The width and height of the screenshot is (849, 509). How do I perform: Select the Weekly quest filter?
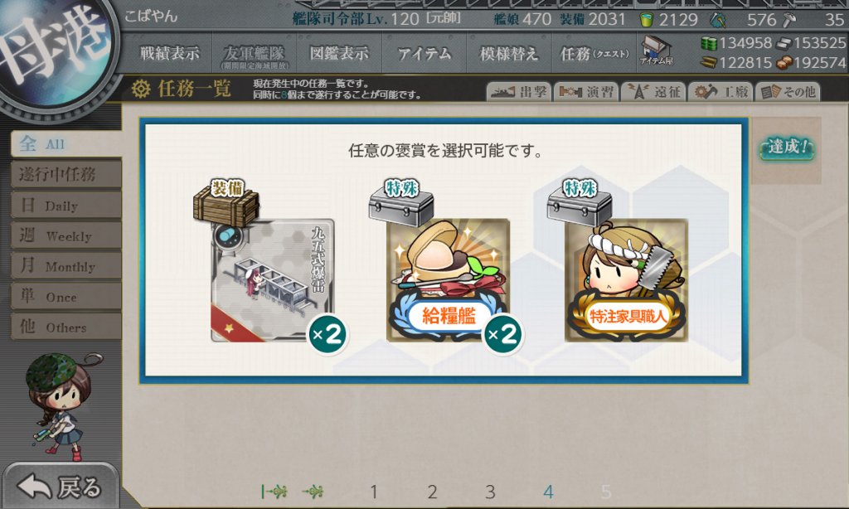pyautogui.click(x=66, y=235)
